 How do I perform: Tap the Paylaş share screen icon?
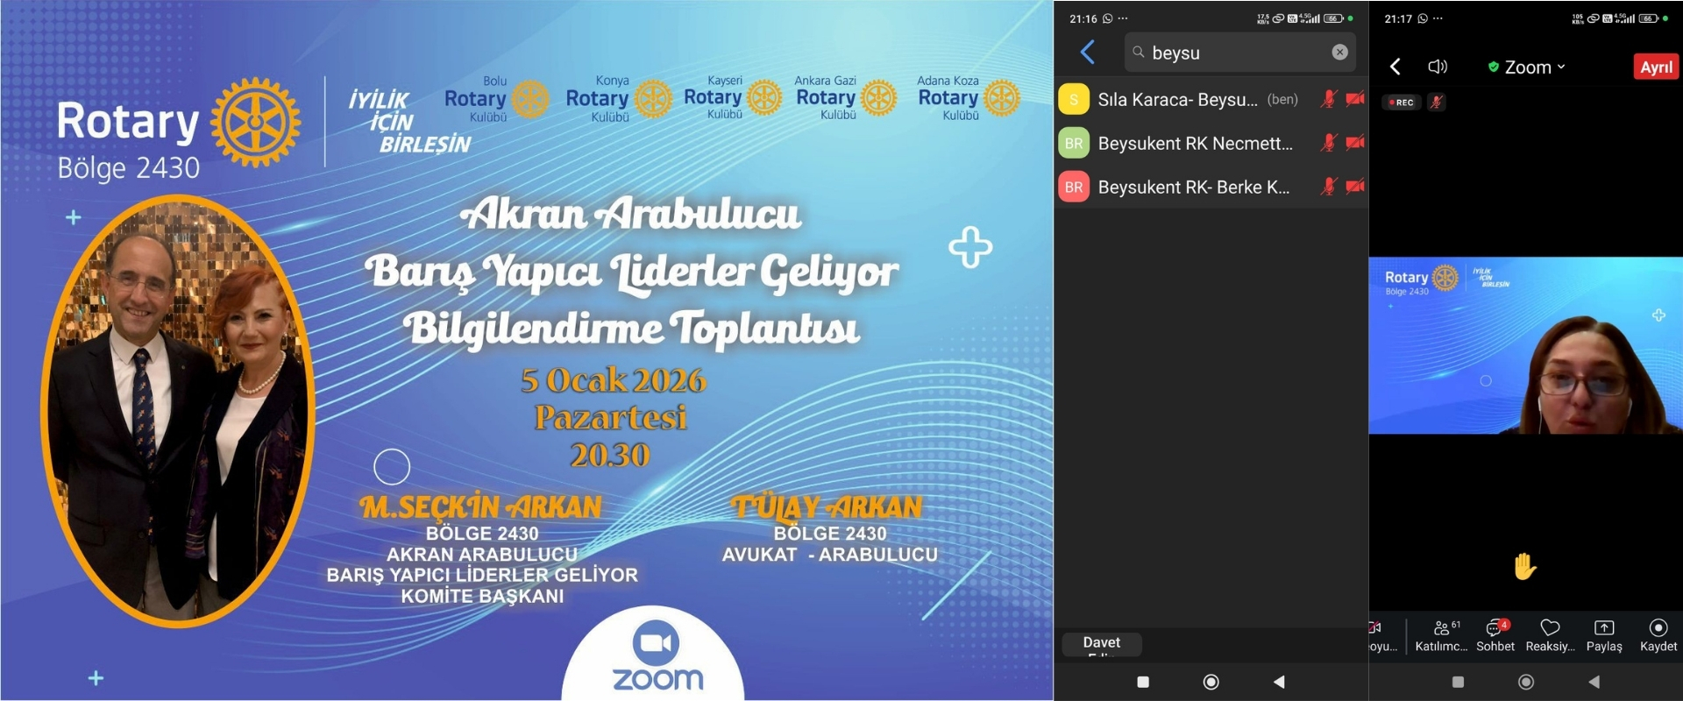coord(1604,635)
